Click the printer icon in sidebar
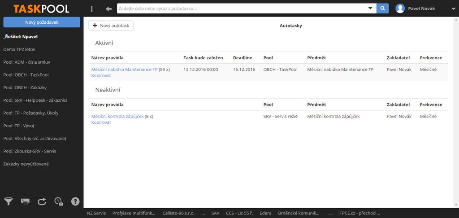The height and width of the screenshot is (218, 459). [25, 201]
